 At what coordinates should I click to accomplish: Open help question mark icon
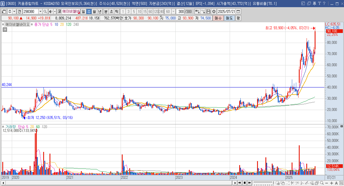pos(324,3)
